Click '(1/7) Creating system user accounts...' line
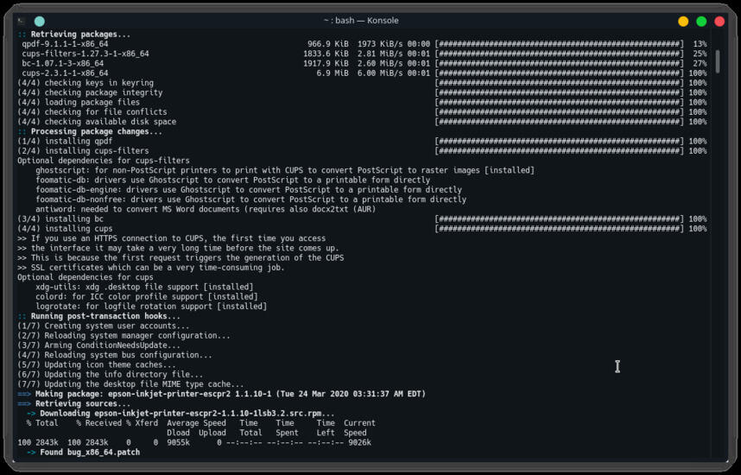741x475 pixels. tap(104, 326)
